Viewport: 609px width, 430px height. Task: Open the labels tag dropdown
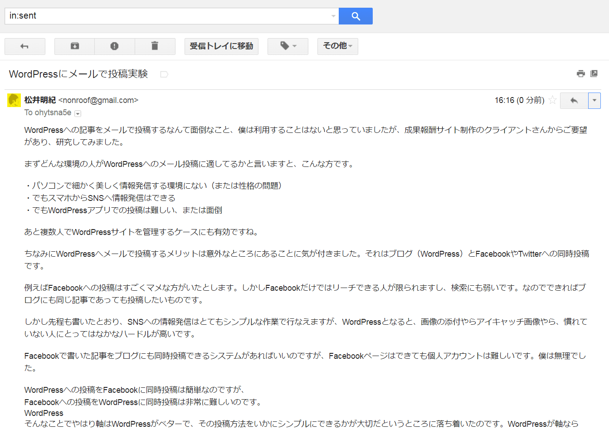pos(288,46)
